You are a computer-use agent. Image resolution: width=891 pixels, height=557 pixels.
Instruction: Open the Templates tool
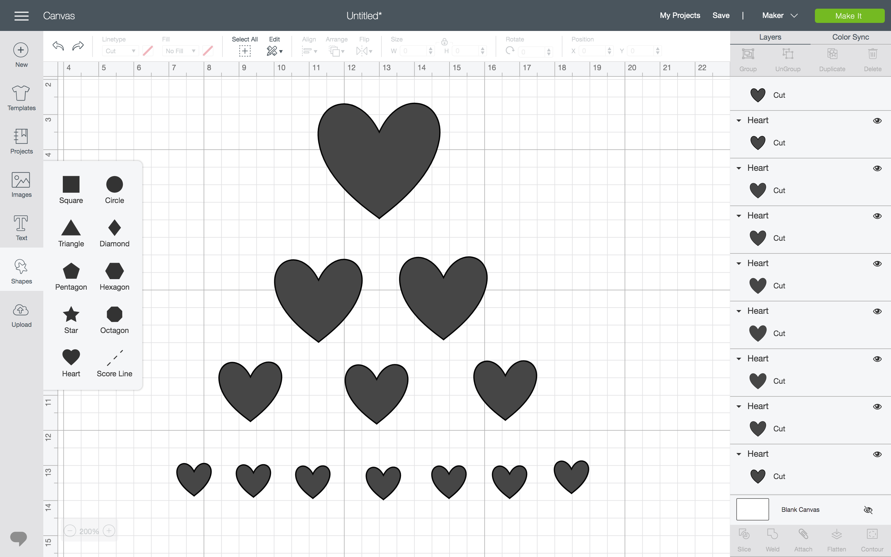pos(21,98)
